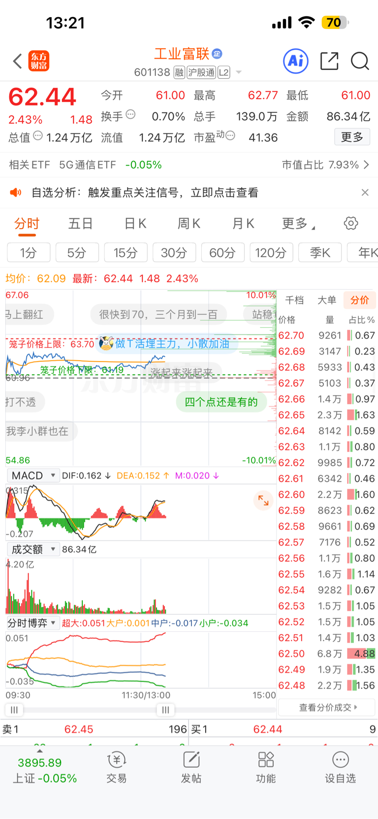Select the 5分 interval button

point(77,252)
